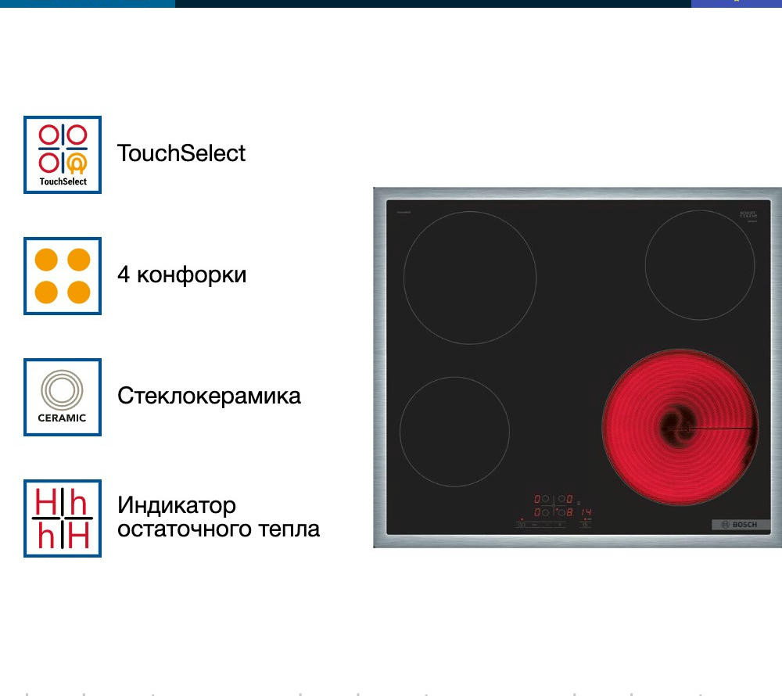Click the purple segment in top-right corner
782x696 pixels.
[736, 3]
